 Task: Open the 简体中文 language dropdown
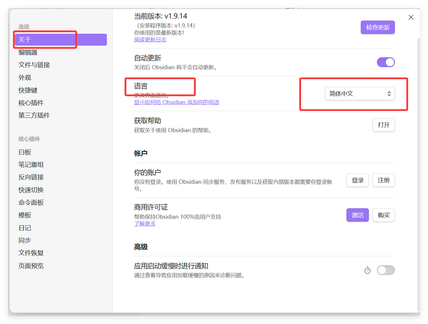click(360, 94)
